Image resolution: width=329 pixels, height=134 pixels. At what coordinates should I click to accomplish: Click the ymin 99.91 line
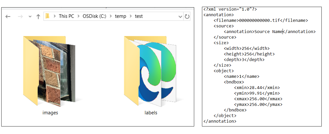point(257,93)
